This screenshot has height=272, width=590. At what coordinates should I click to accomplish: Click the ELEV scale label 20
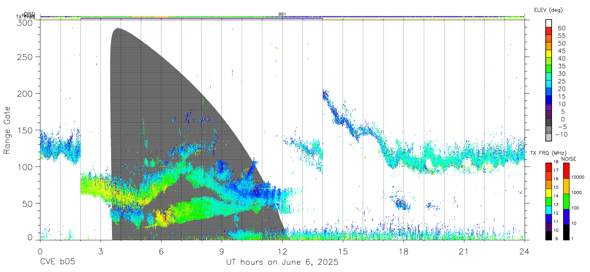pos(561,89)
